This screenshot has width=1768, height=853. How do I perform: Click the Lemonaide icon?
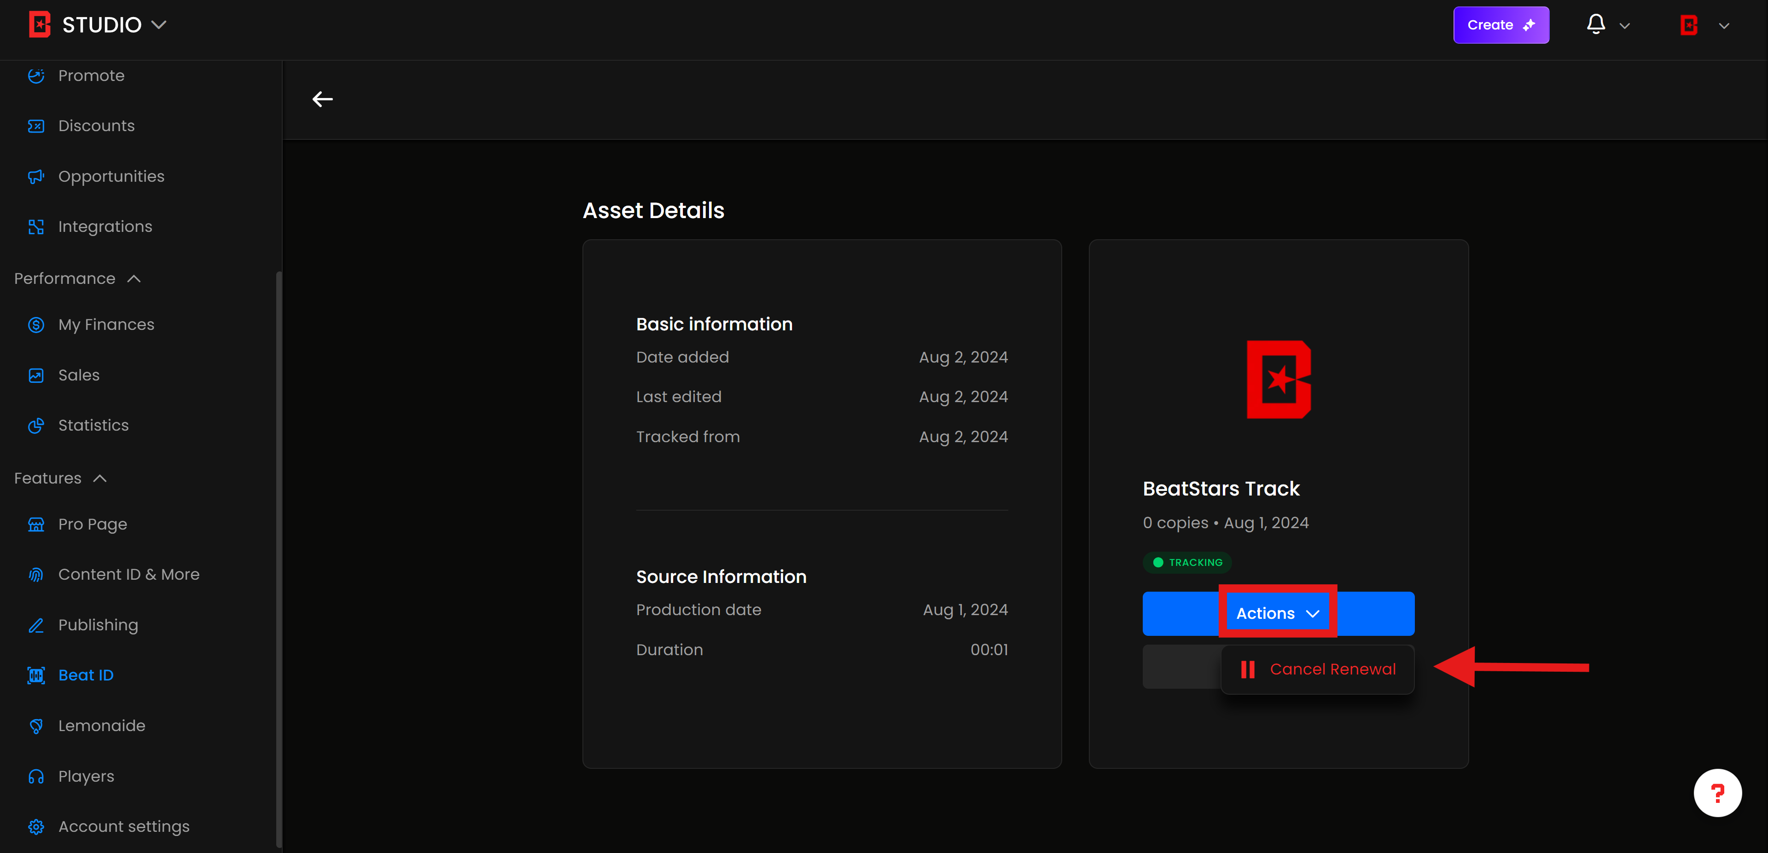tap(36, 726)
